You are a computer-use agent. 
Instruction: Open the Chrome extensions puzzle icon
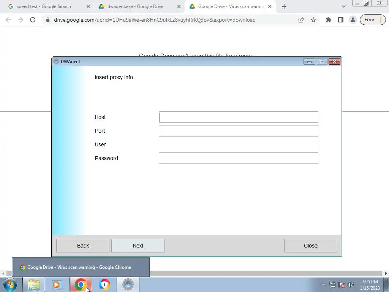[x=329, y=20]
